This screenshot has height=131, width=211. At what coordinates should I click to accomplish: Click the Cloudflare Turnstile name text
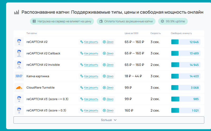[x=41, y=88]
